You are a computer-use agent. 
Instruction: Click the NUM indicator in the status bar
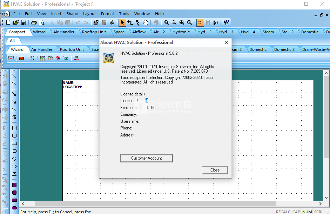(x=307, y=212)
